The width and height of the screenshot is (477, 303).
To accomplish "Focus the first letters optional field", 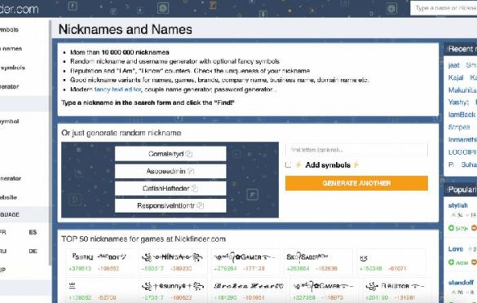I will coord(356,150).
